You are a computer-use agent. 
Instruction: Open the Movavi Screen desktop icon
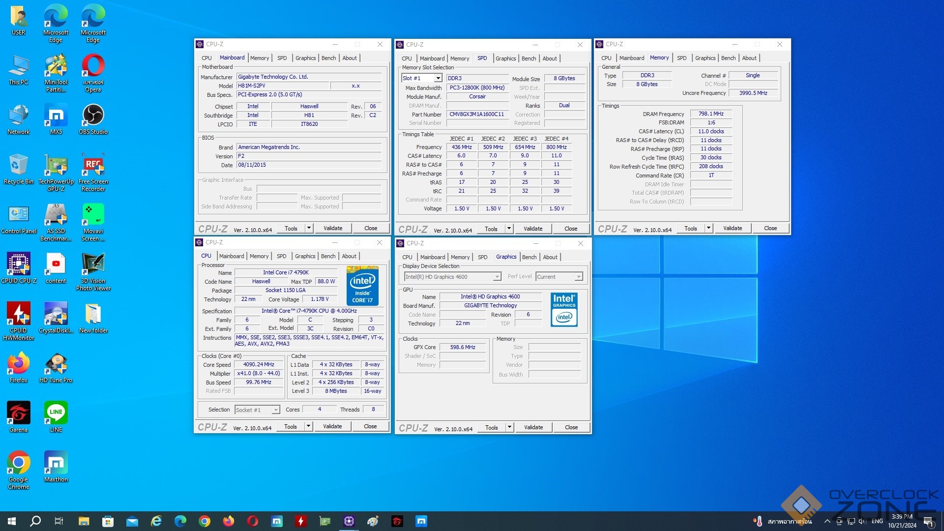pyautogui.click(x=93, y=222)
